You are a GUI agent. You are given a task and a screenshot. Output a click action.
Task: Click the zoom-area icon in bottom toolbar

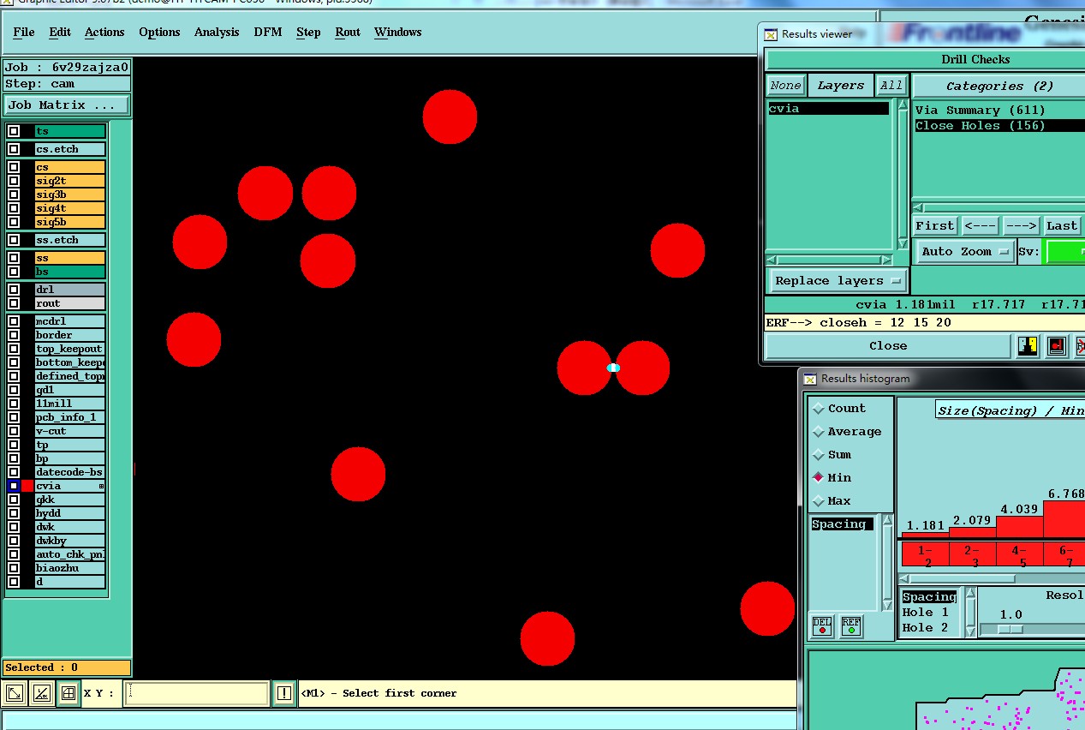[15, 693]
